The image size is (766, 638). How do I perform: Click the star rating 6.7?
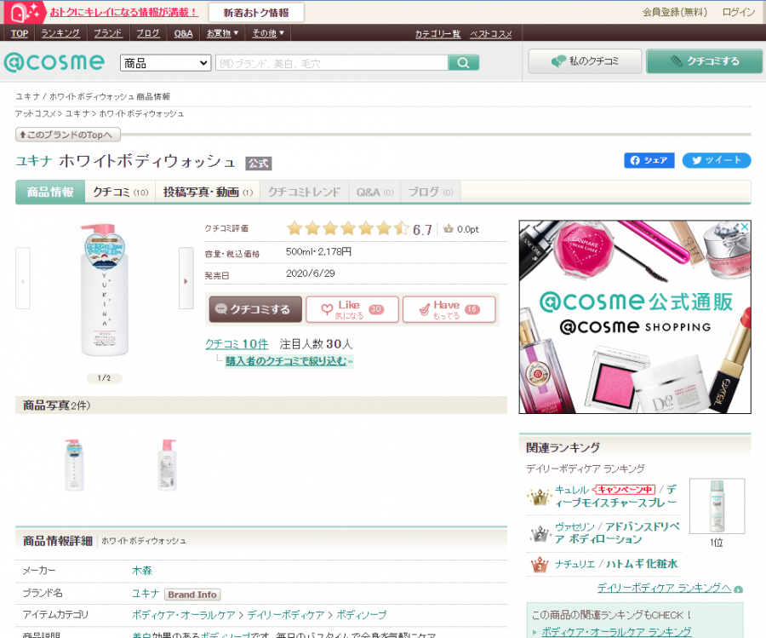pyautogui.click(x=359, y=229)
